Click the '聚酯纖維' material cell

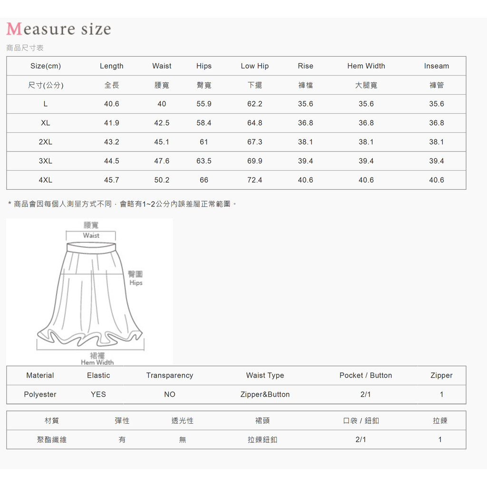pos(52,439)
